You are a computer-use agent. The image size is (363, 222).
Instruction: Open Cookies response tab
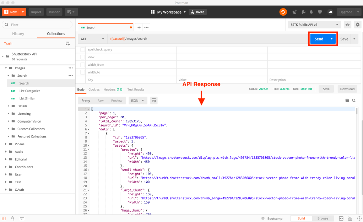pos(94,90)
